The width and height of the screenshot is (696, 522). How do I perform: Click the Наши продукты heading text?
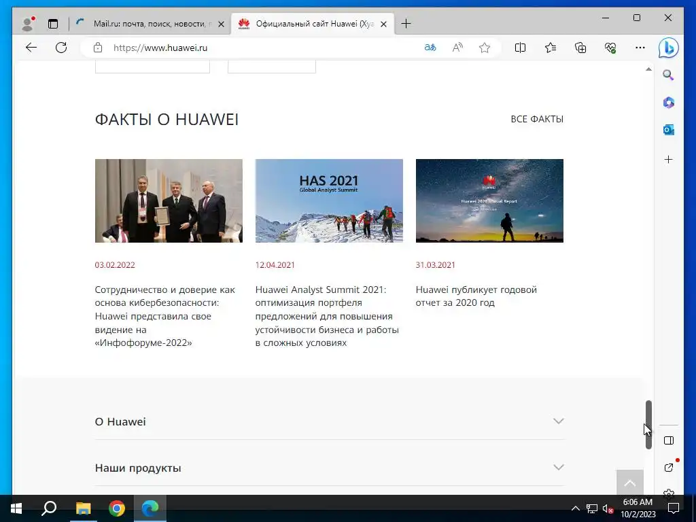tap(138, 468)
